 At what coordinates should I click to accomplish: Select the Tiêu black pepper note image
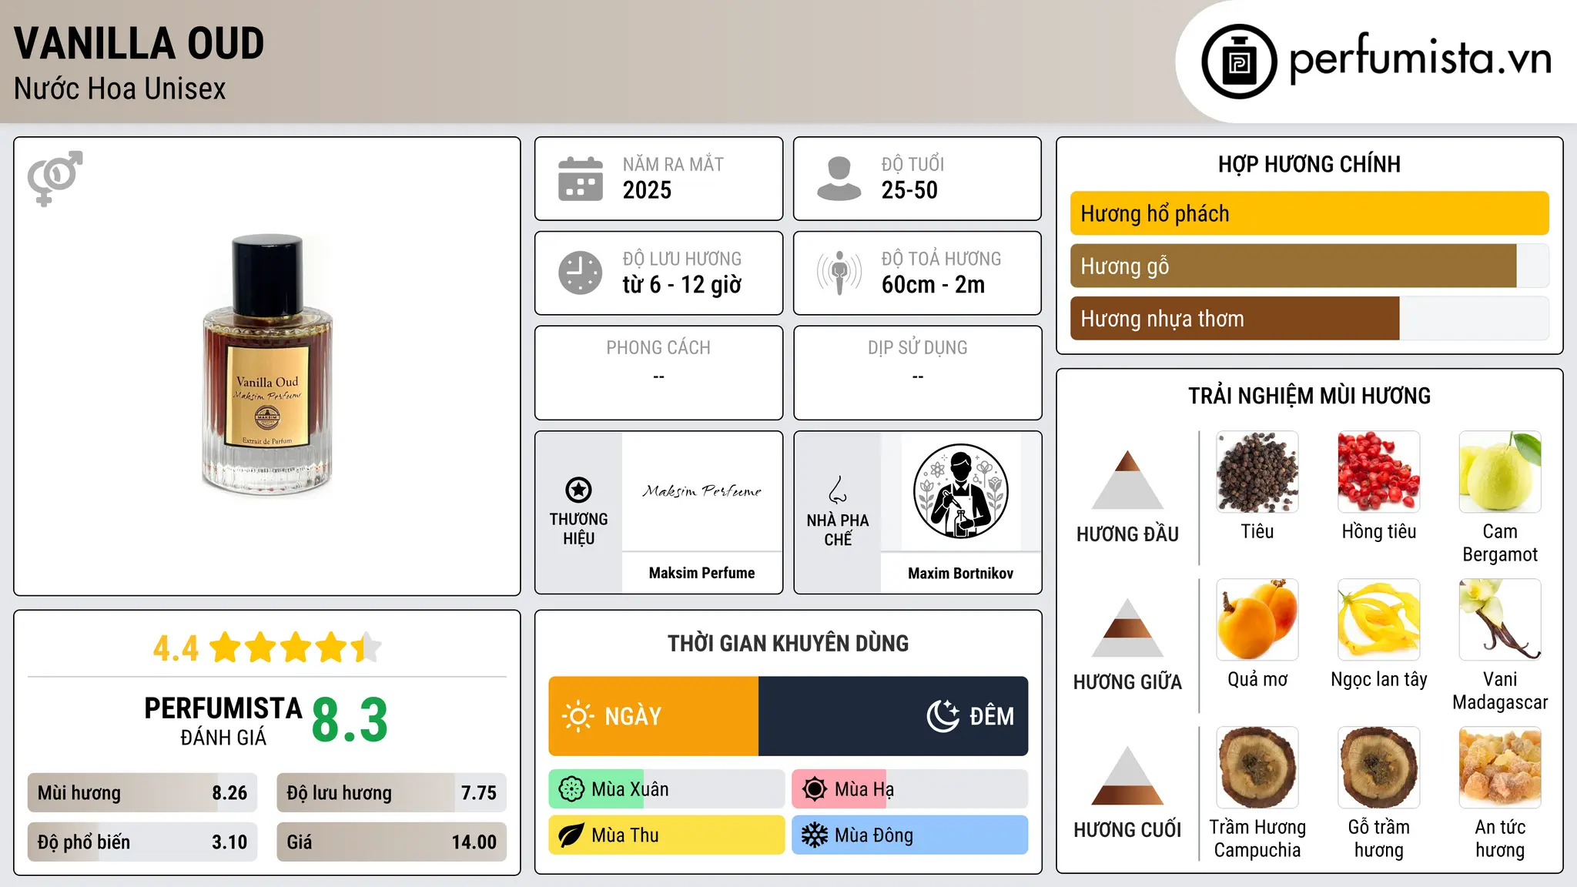point(1257,472)
